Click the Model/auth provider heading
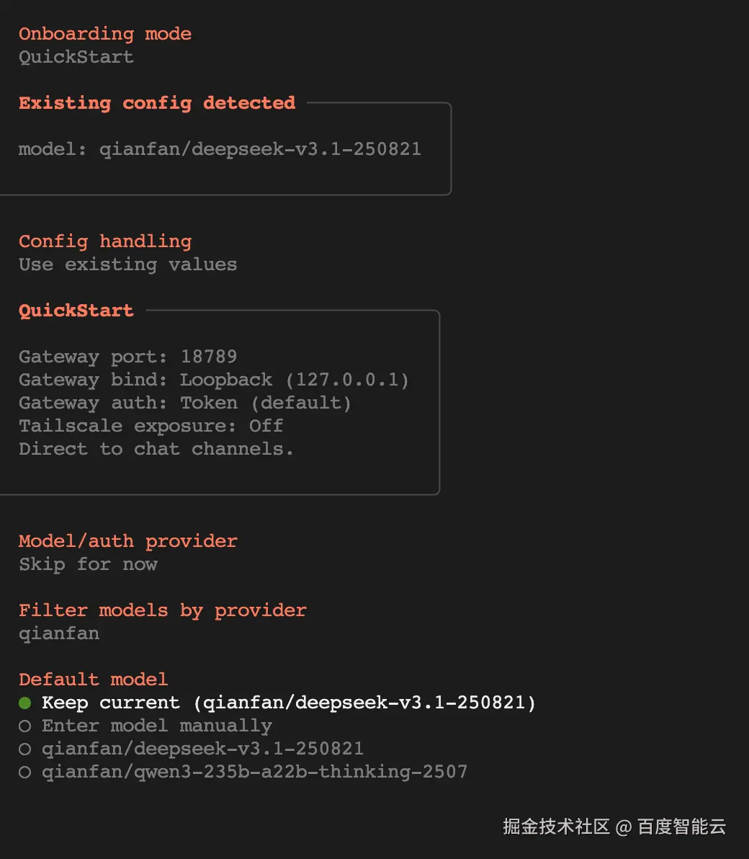The width and height of the screenshot is (749, 859). click(x=127, y=541)
